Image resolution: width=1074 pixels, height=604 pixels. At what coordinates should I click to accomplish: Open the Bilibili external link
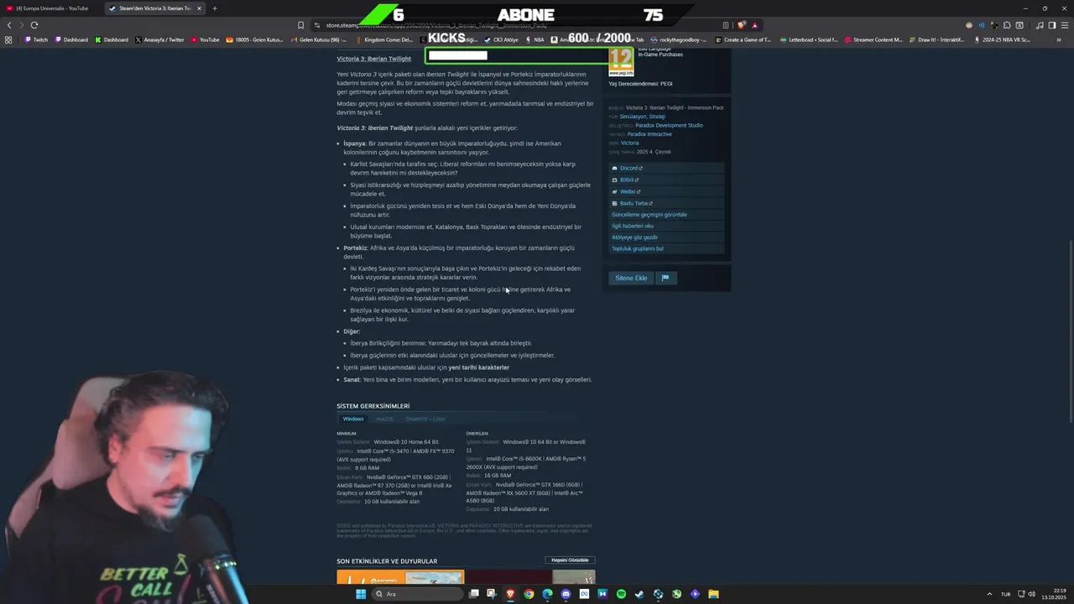tap(628, 180)
